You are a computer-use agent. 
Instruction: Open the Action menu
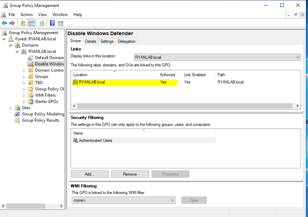[x=26, y=15]
